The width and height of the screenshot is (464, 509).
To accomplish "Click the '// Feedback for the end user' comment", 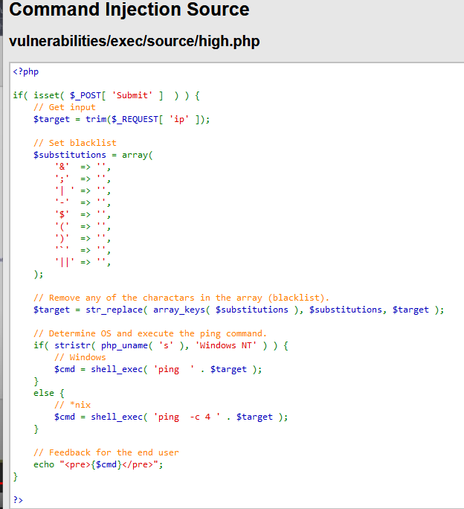I will [106, 452].
